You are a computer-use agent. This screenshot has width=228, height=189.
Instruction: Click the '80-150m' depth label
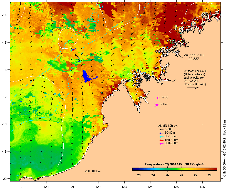pyautogui.click(x=170, y=136)
